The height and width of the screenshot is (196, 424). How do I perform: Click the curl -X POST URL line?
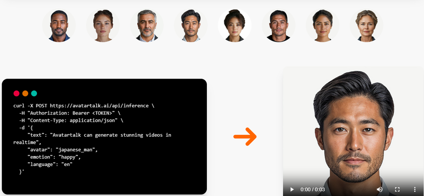[84, 106]
